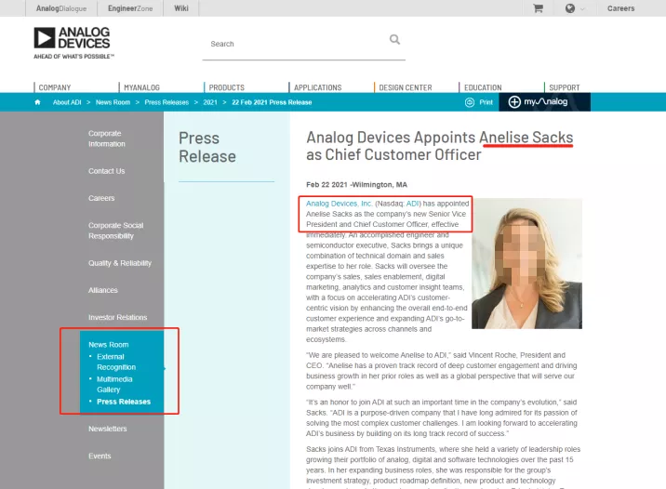Viewport: 666px width, 489px height.
Task: Open the Wiki tab
Action: [x=181, y=8]
